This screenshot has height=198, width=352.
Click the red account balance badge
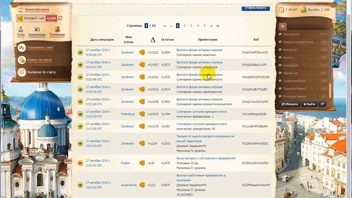coord(51,18)
